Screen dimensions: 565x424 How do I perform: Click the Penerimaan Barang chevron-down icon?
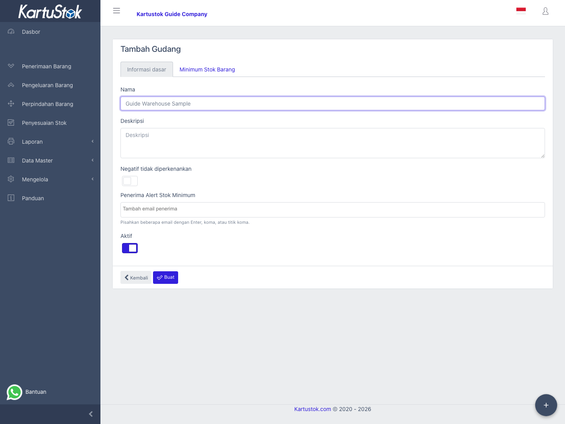point(11,66)
